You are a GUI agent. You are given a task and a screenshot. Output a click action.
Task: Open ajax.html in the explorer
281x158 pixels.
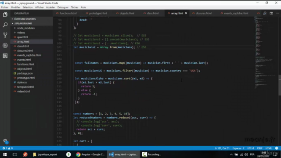pos(22,37)
